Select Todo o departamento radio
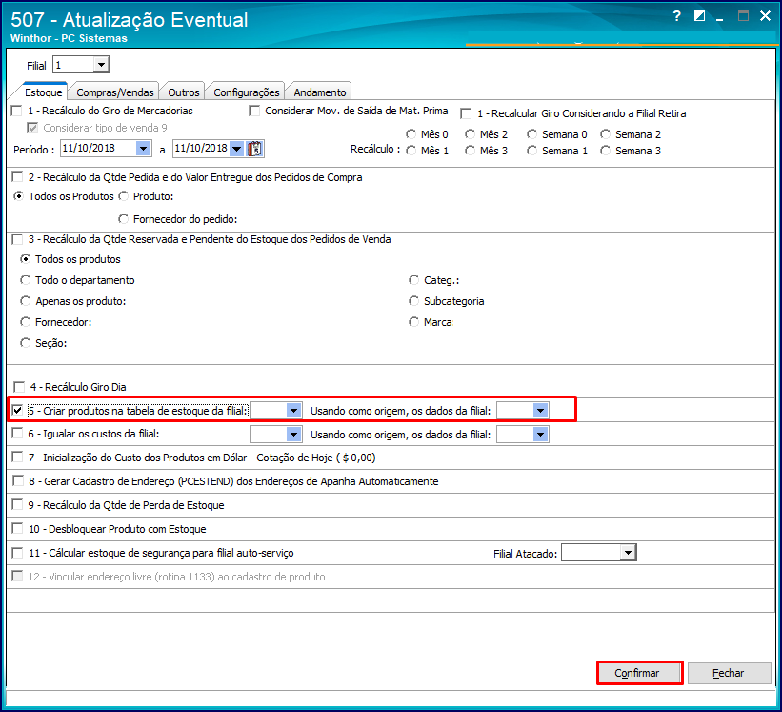The image size is (782, 712). tap(25, 280)
